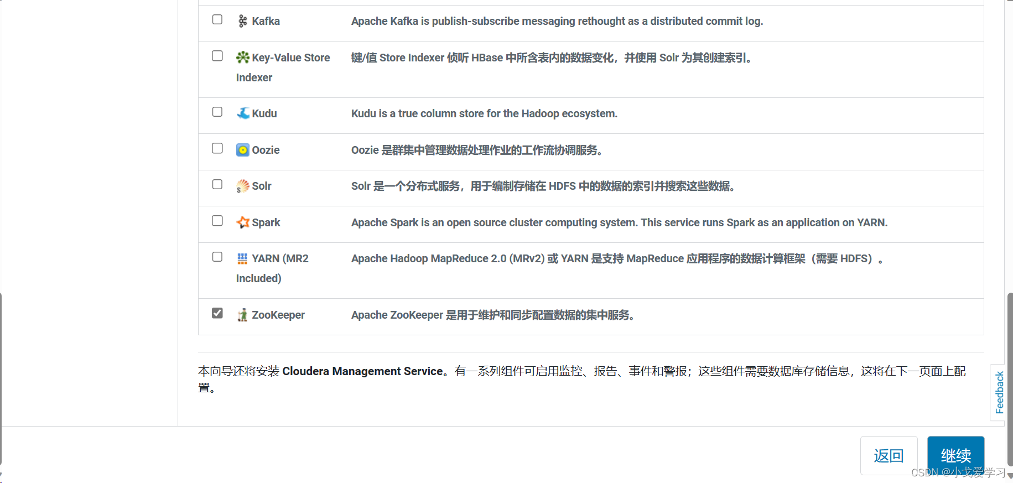Click the Key-Value Store Indexer clover icon
The image size is (1013, 483).
243,58
